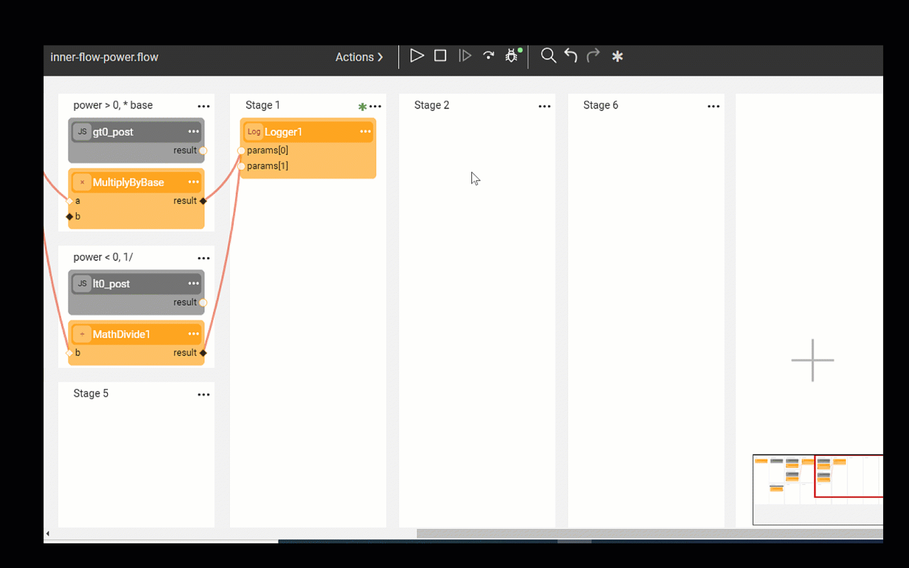Open the Stage 2 options menu
The image size is (909, 568).
click(544, 106)
